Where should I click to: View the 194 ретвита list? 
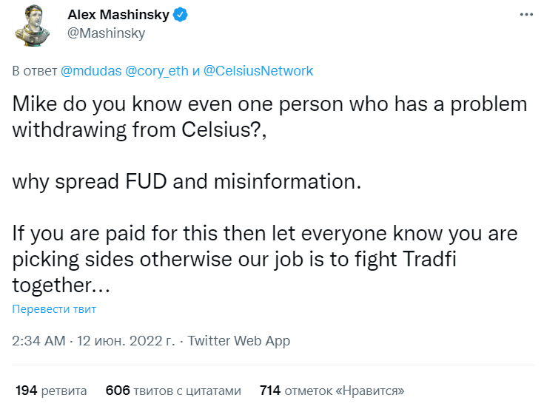pos(51,390)
